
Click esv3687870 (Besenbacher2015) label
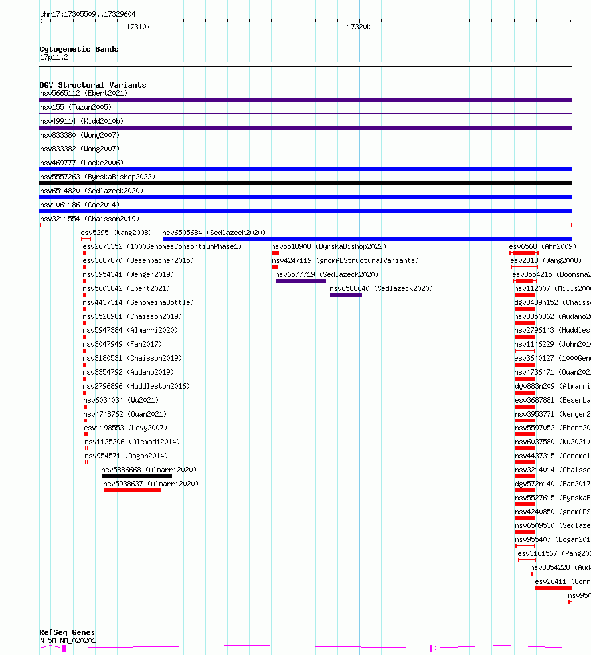tap(138, 260)
